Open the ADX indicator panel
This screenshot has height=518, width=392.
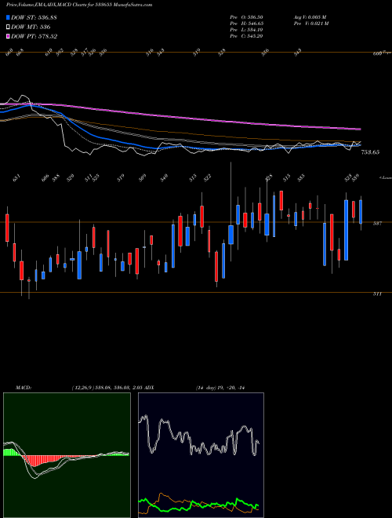[201, 455]
